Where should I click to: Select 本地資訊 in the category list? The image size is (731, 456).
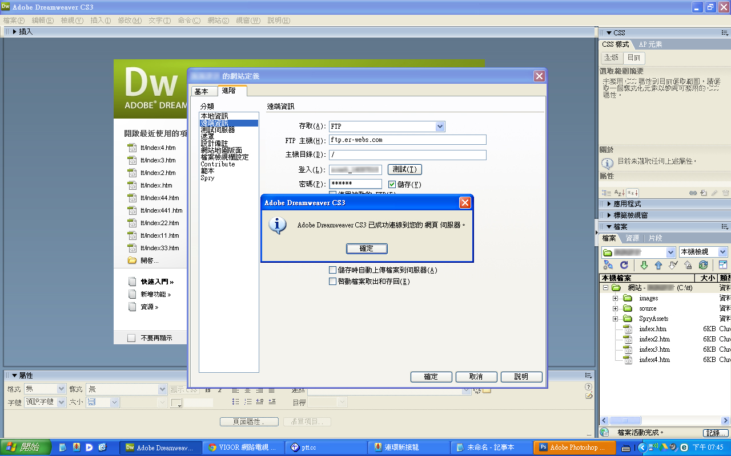[x=229, y=116]
